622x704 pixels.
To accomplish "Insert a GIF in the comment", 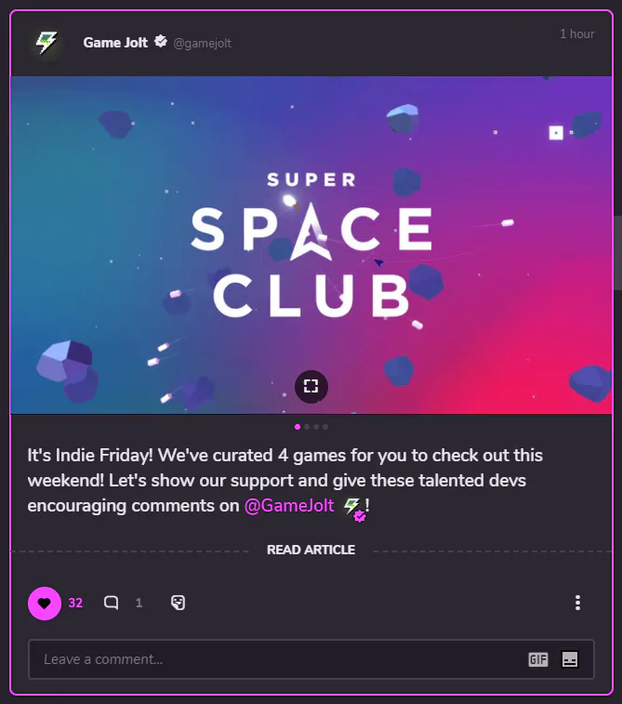I will [538, 659].
